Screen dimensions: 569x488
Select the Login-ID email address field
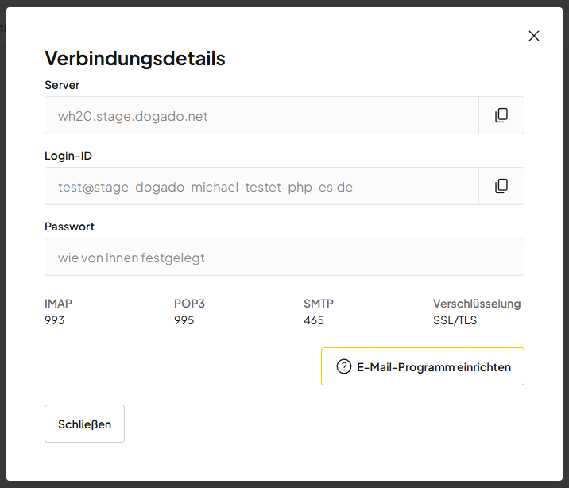coord(261,187)
